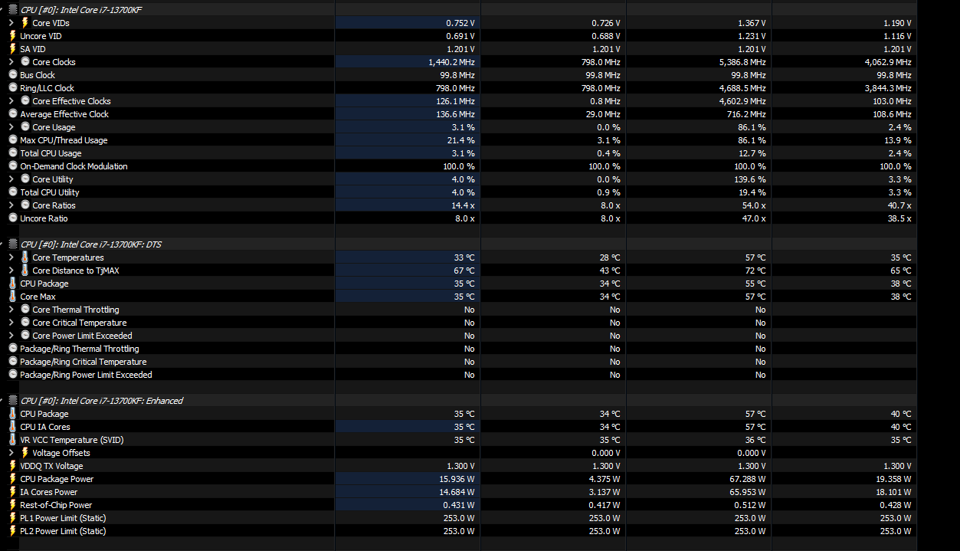Image resolution: width=960 pixels, height=551 pixels.
Task: Click the Core Clocks clock icon
Action: (x=25, y=62)
